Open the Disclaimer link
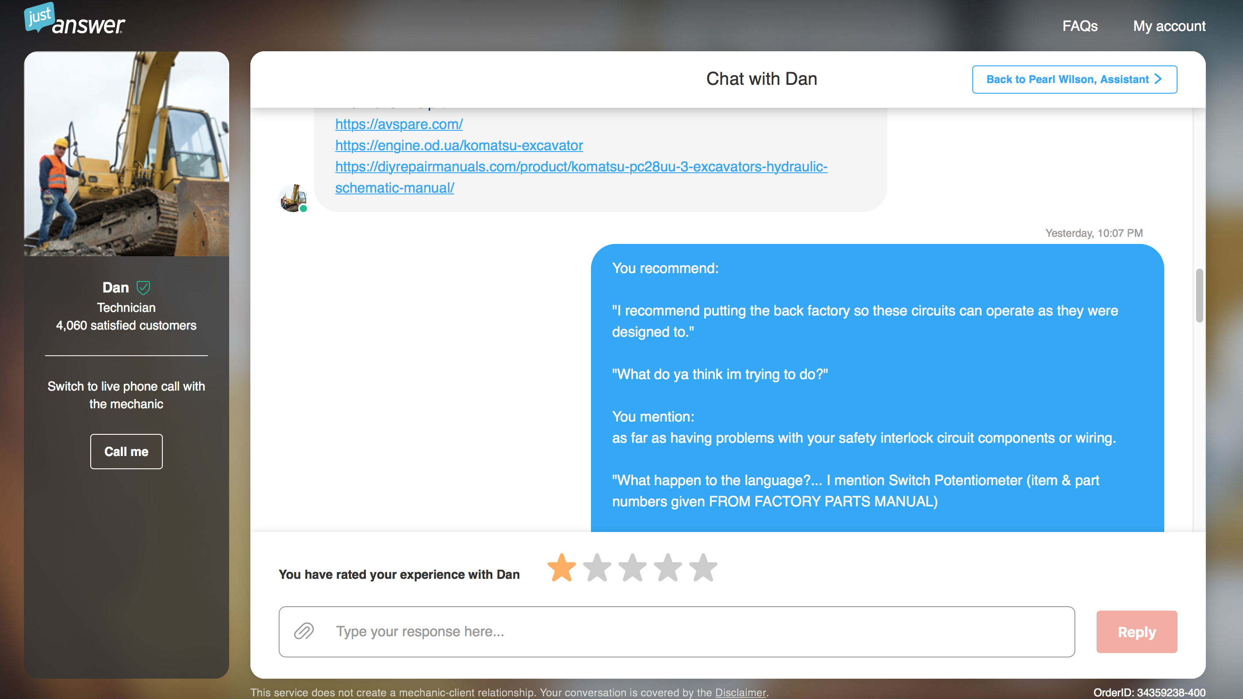The width and height of the screenshot is (1243, 699). pos(740,693)
